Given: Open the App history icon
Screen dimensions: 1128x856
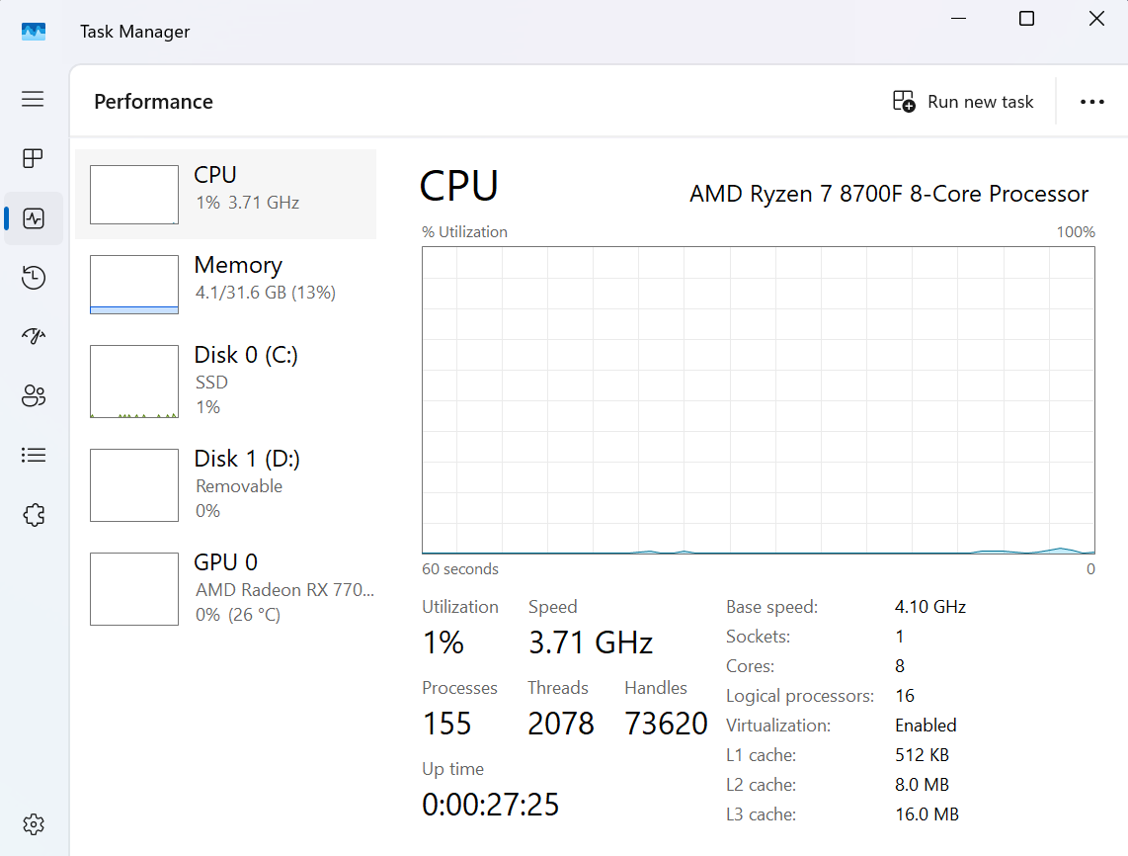Looking at the screenshot, I should [34, 278].
